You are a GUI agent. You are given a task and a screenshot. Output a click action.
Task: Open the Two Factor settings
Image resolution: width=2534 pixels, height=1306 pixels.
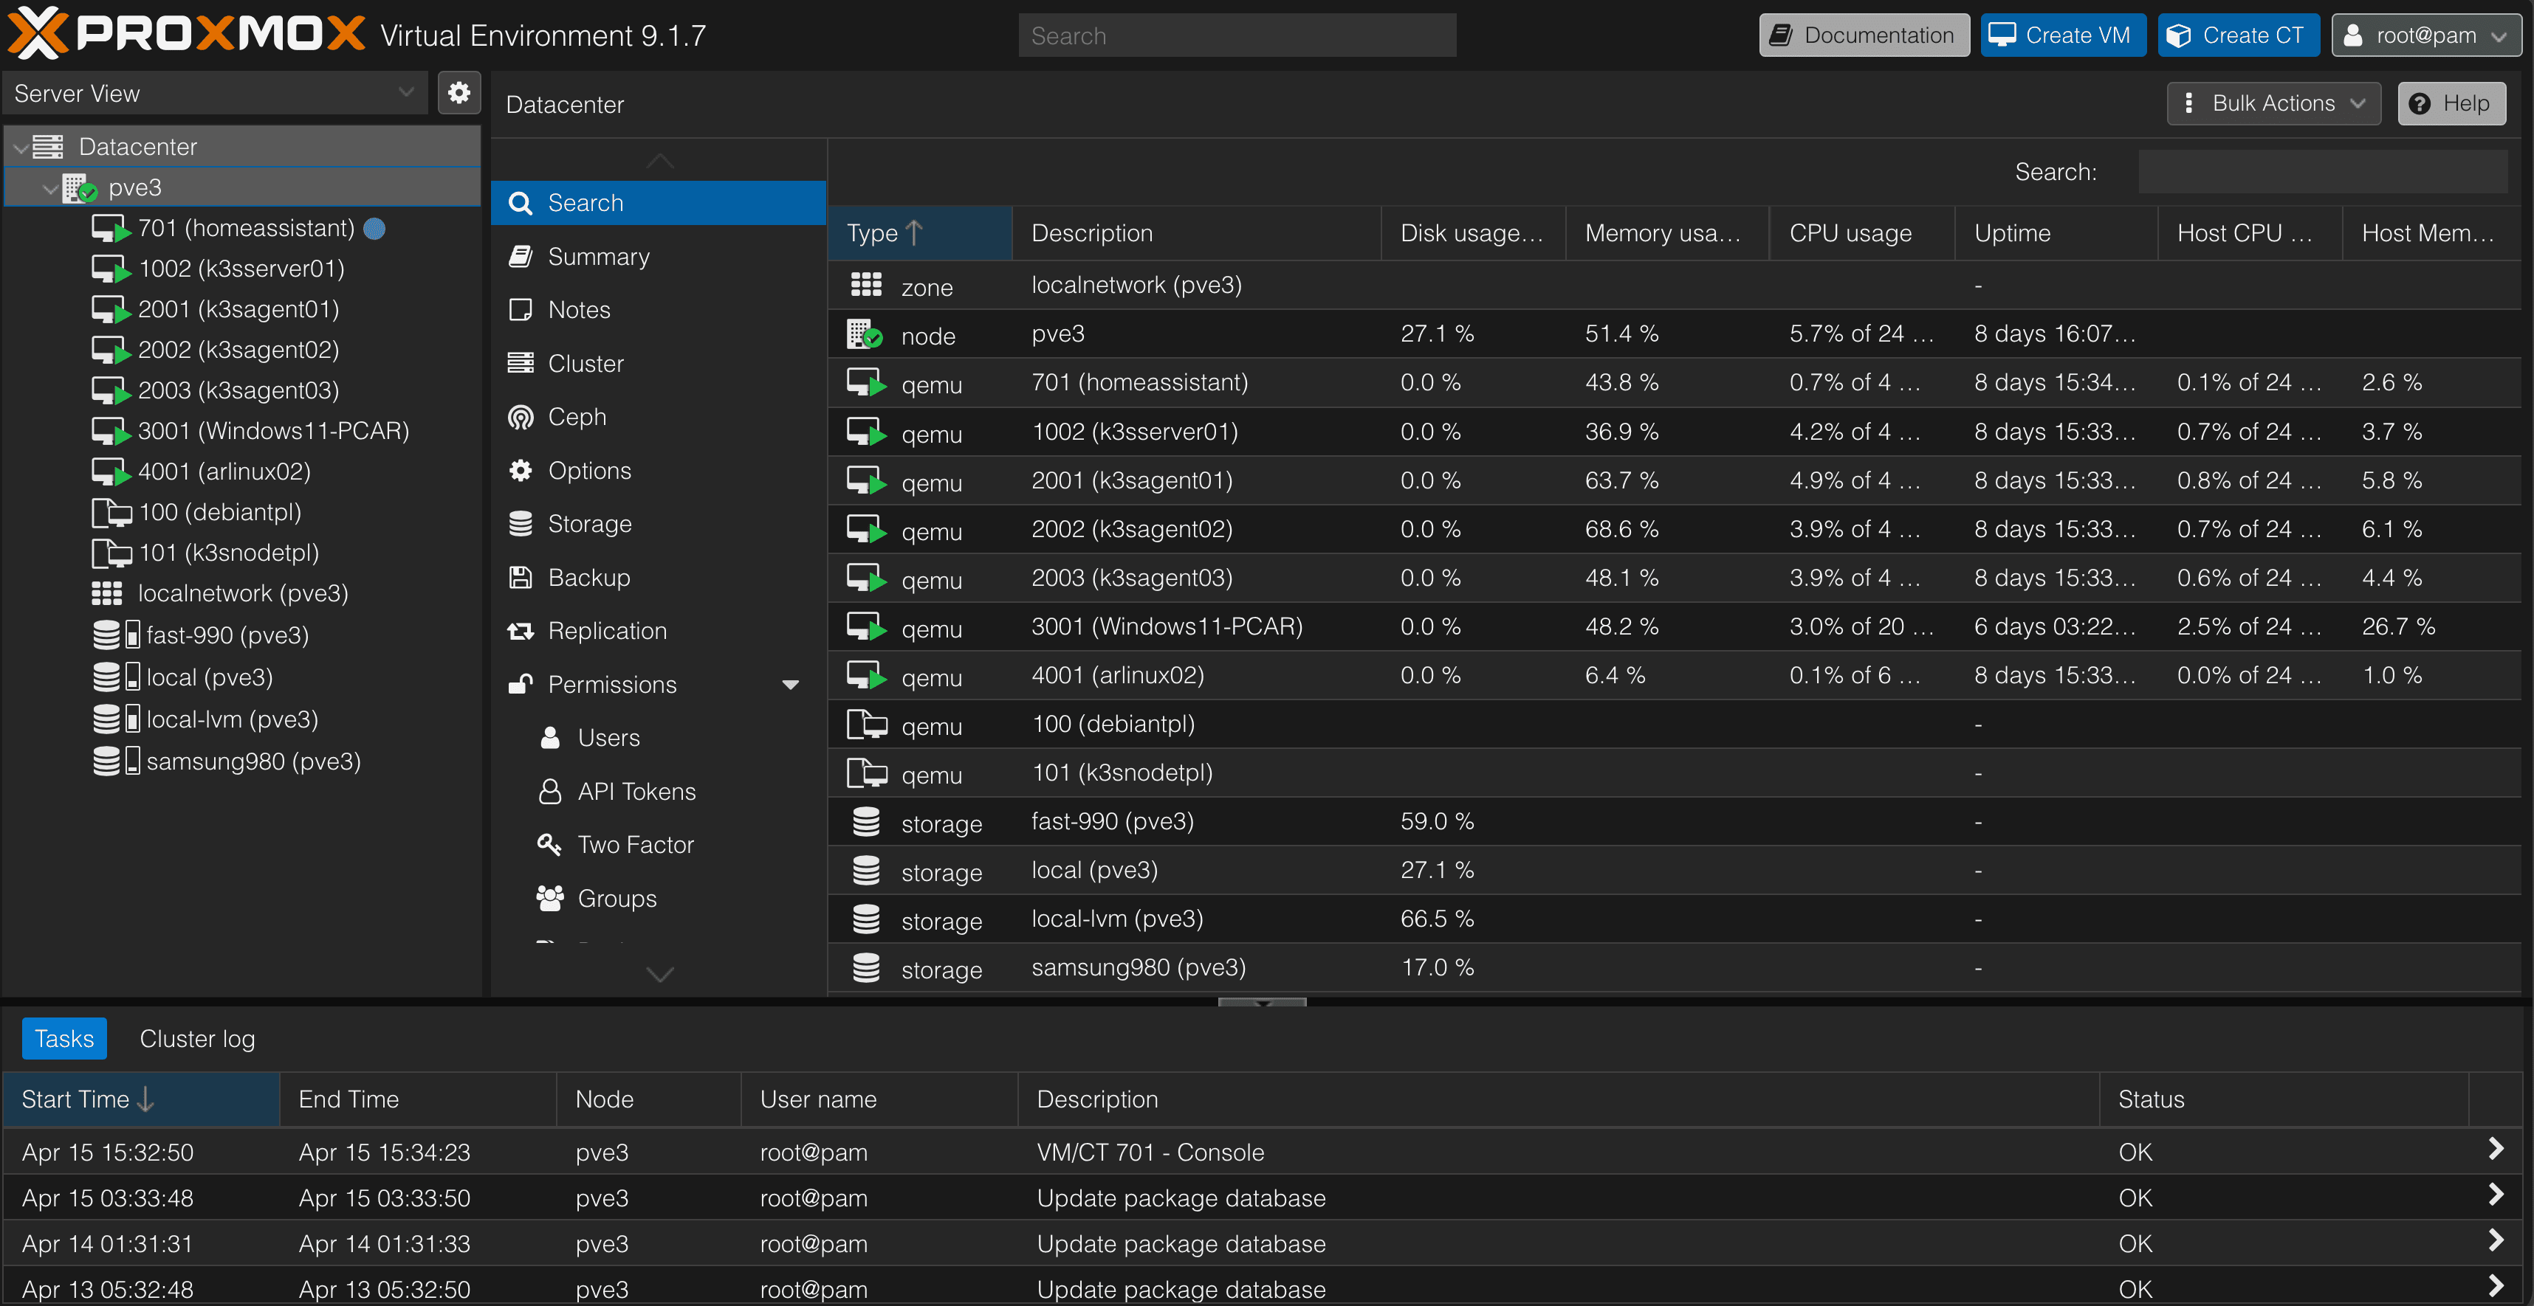tap(634, 843)
